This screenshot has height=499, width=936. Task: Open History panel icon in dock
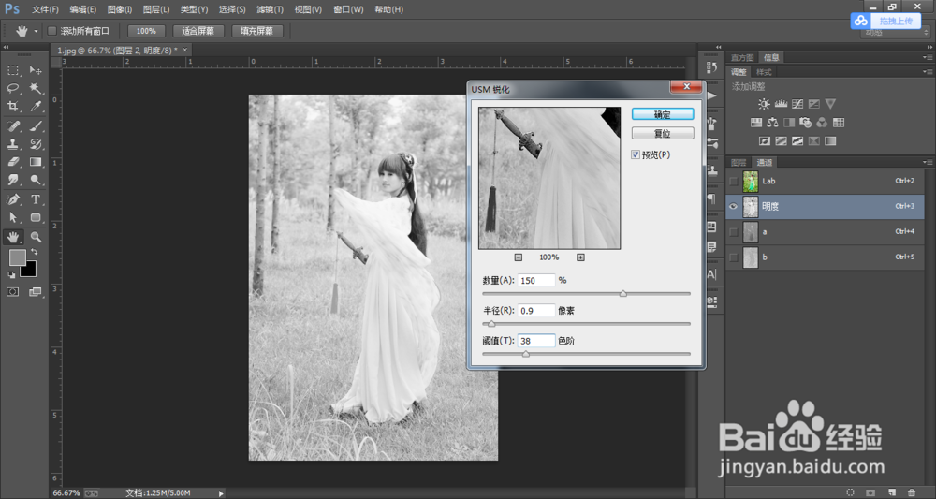click(x=711, y=67)
